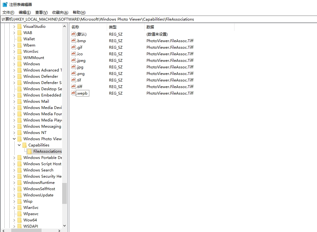Click the WlanSvc folder icon

[x=19, y=208]
